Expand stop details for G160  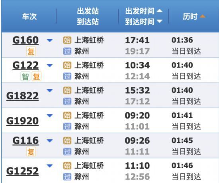click(50, 40)
